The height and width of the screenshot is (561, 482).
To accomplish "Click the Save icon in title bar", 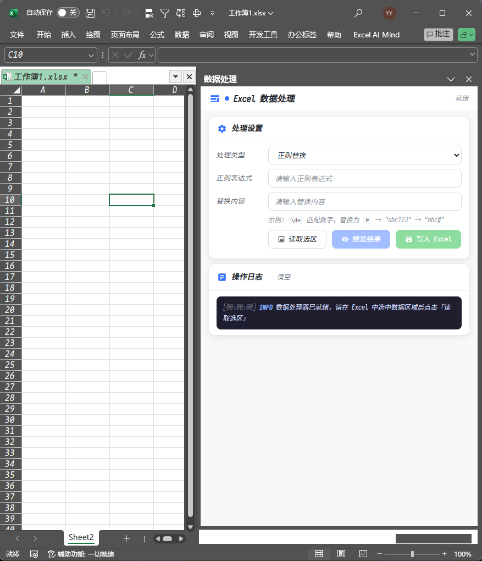I will click(90, 13).
